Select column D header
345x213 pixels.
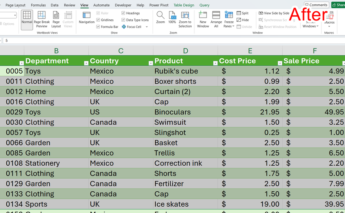[x=185, y=51]
